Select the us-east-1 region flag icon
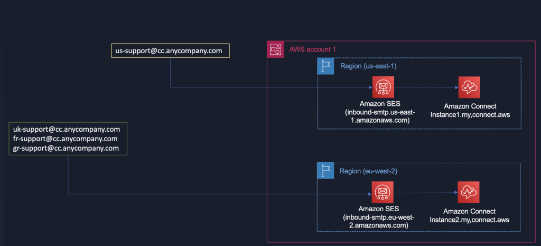This screenshot has height=246, width=541. tap(325, 66)
